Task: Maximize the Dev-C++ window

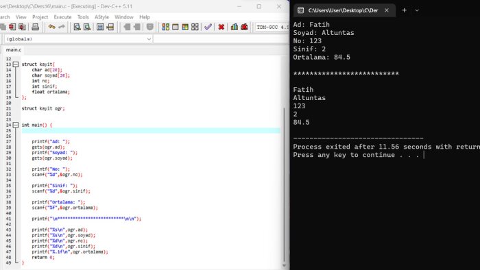Action: coord(259,6)
